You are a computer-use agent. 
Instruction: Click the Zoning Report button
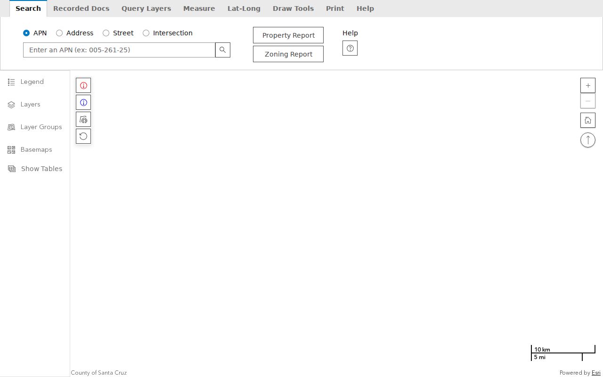click(288, 54)
